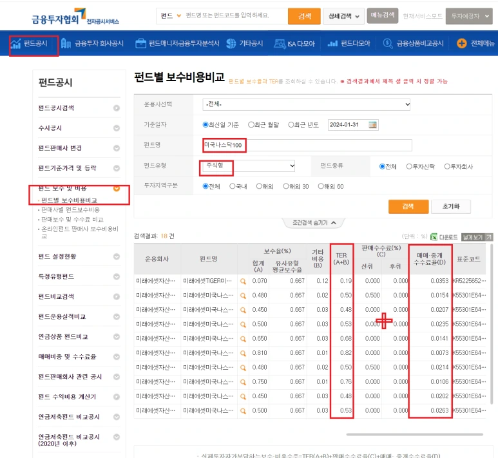Viewport: 498px width, 458px height.
Task: Open 온라인펀드 판매사 보수비용비교 link
Action: (80, 232)
